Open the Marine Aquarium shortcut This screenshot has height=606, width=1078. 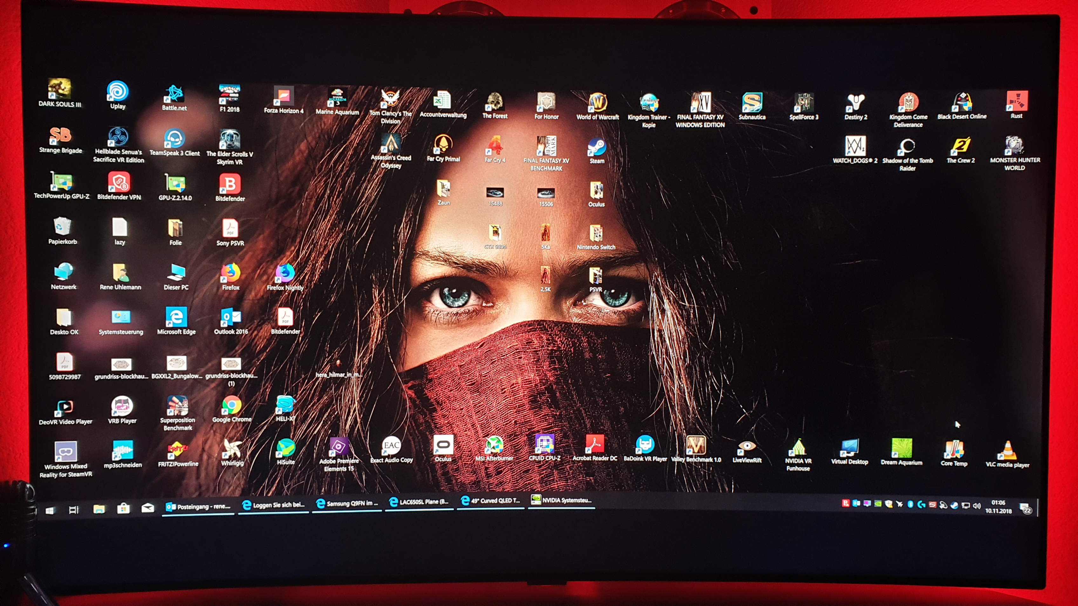coord(337,102)
